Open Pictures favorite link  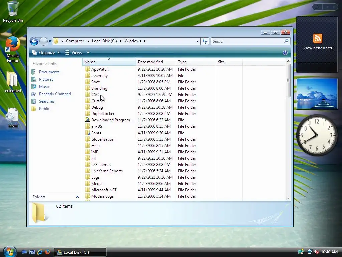pos(46,79)
